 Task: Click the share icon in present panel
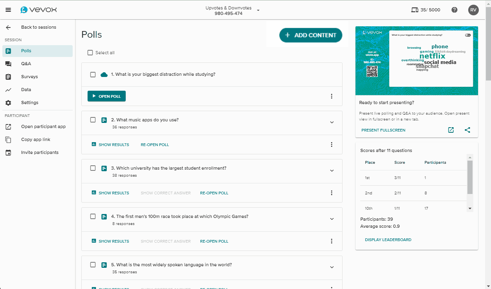coord(467,130)
